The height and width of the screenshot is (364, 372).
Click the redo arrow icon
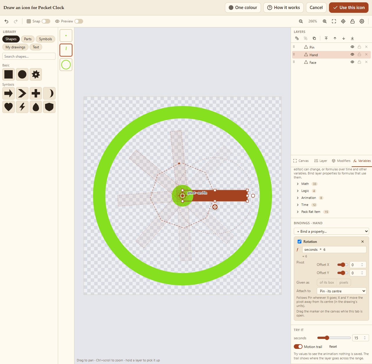tap(16, 21)
